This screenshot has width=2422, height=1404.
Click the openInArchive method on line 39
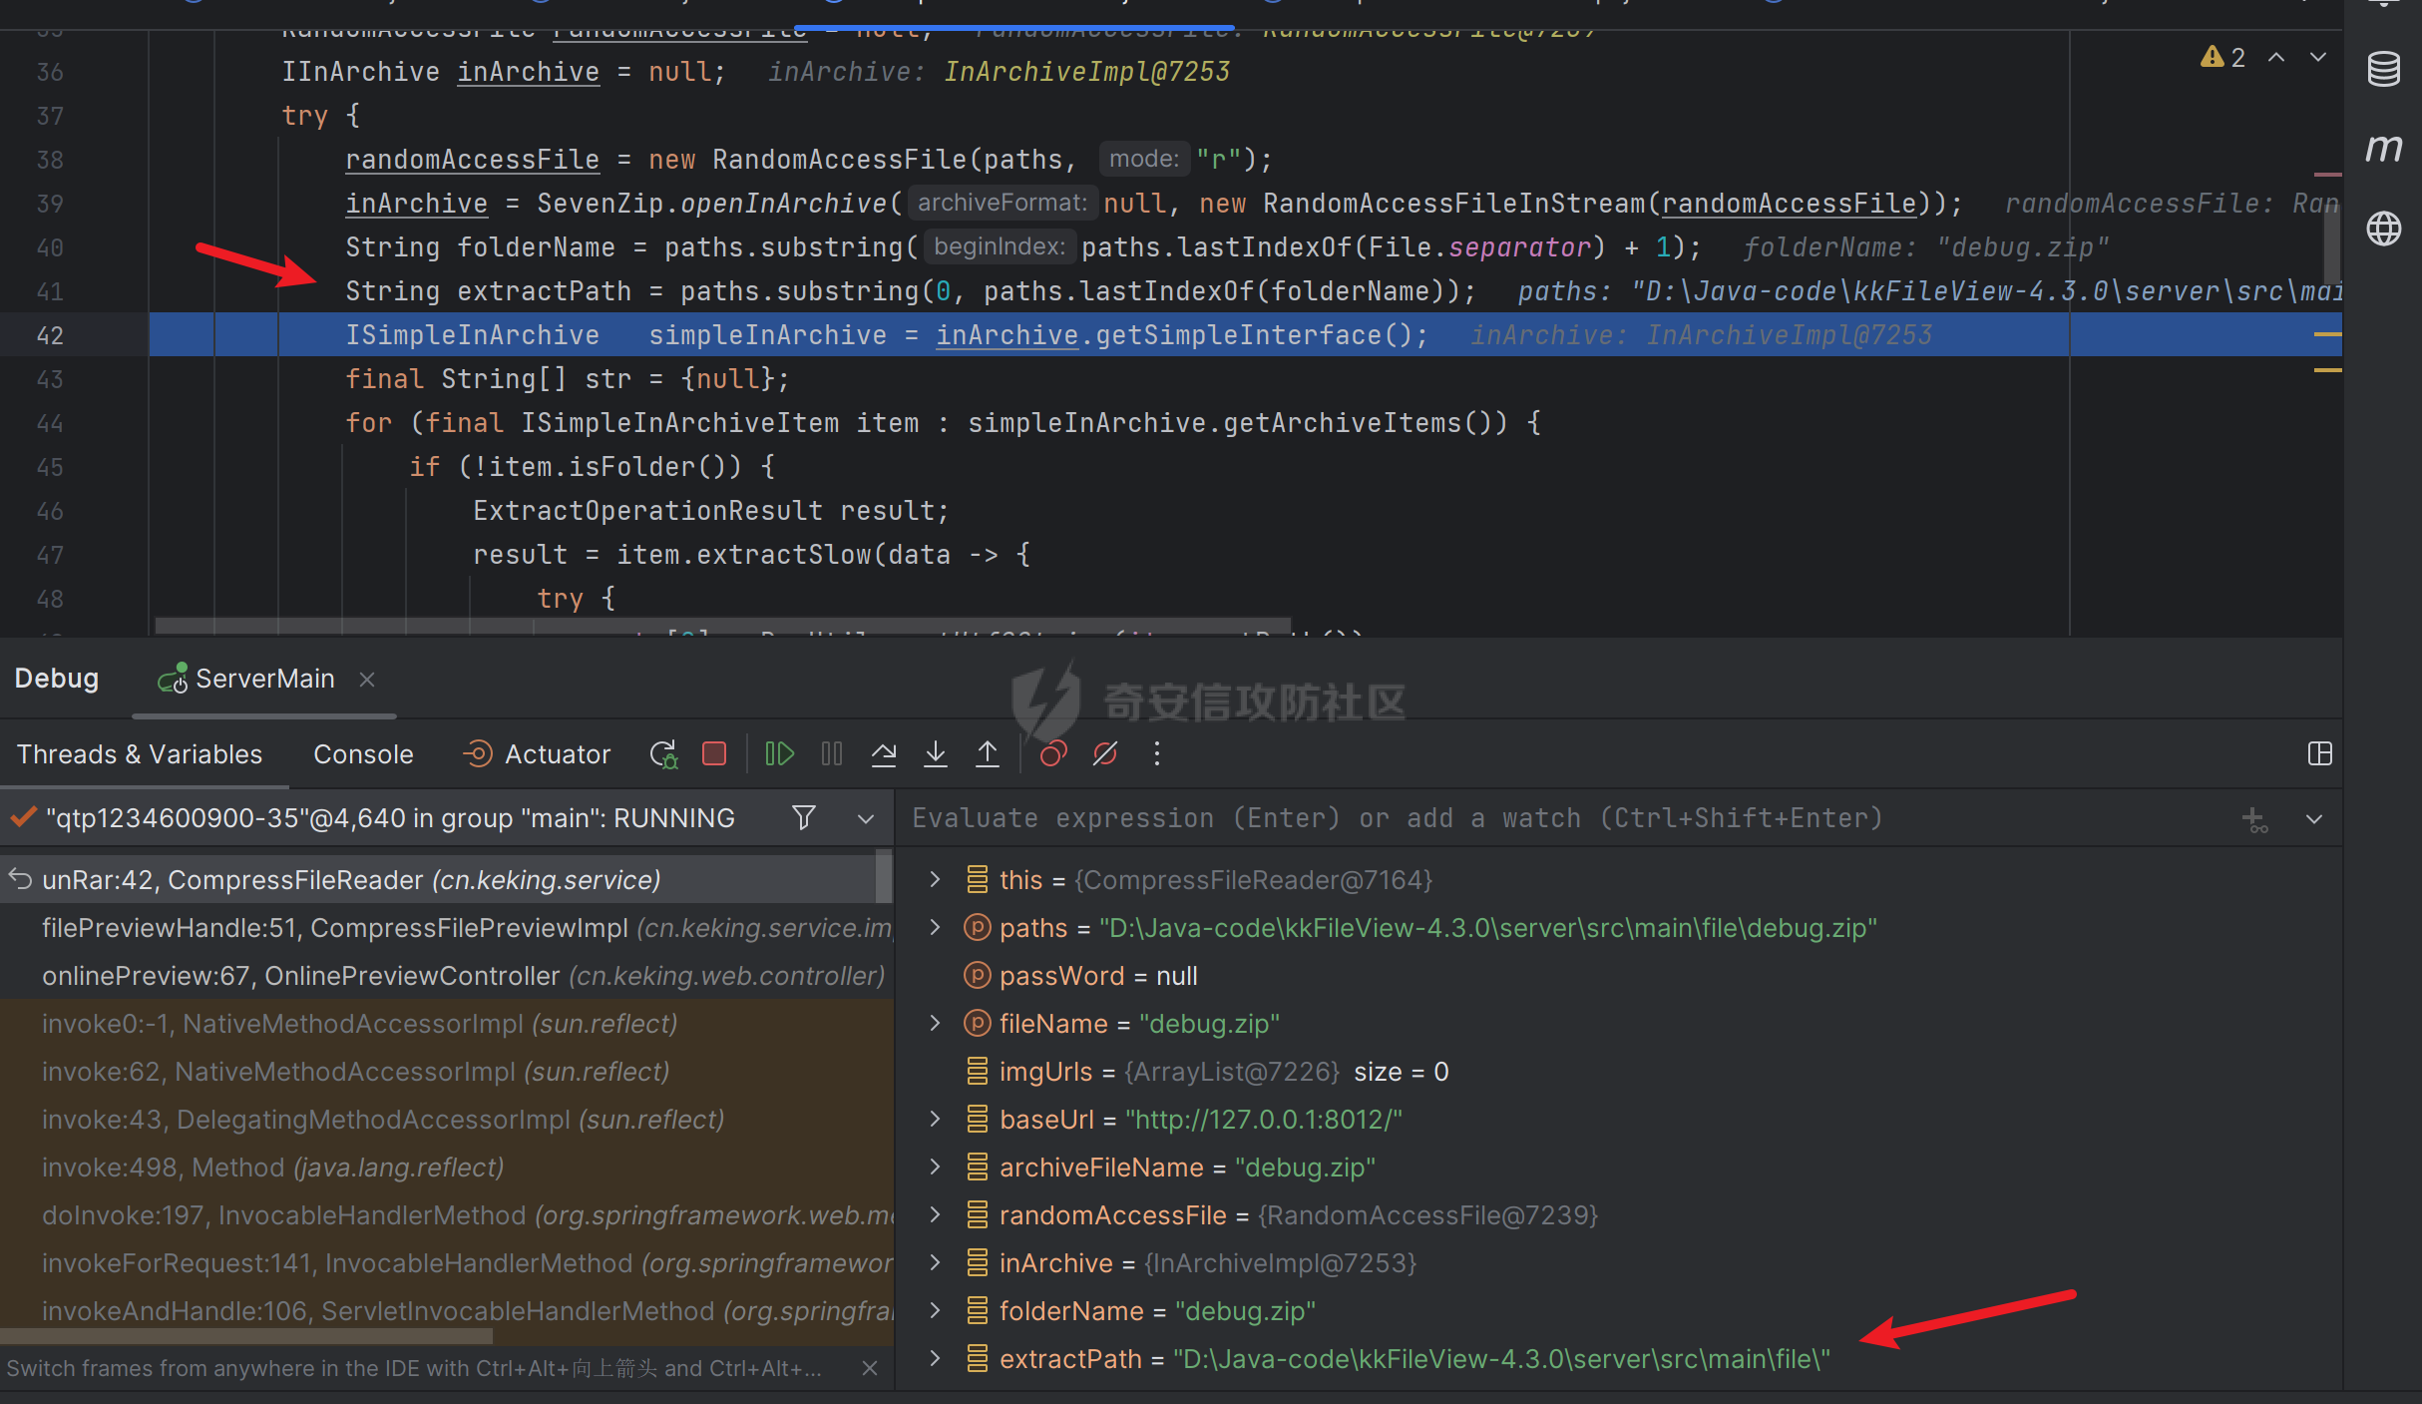784,204
